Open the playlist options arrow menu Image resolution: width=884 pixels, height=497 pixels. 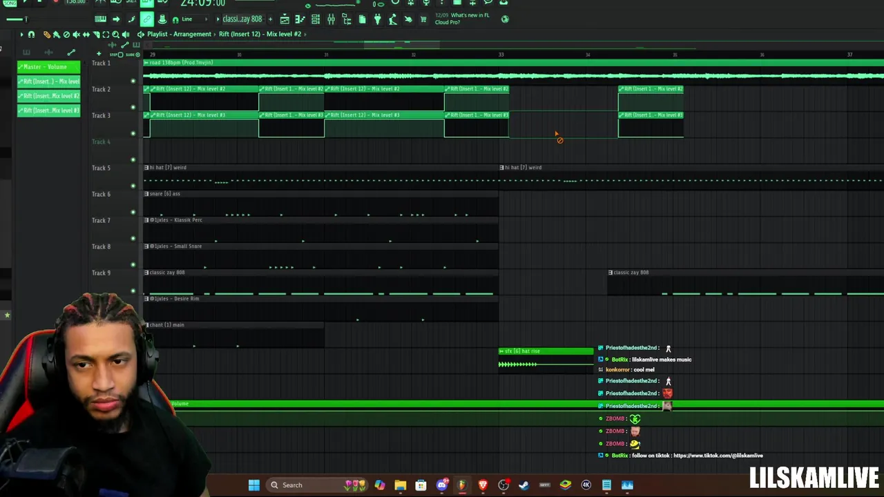tap(21, 34)
